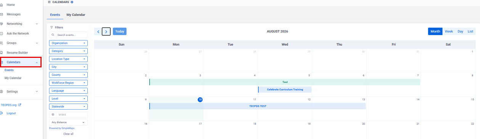Open Resume Builder
The width and height of the screenshot is (480, 139).
(x=17, y=53)
